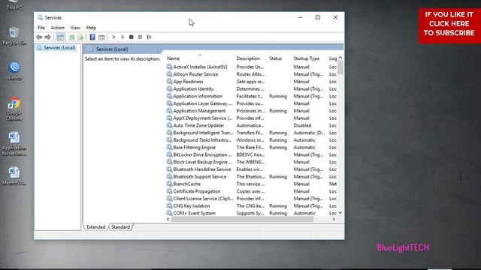Screen dimensions: 481x270
Task: Click the Stop Service square icon
Action: pos(132,37)
